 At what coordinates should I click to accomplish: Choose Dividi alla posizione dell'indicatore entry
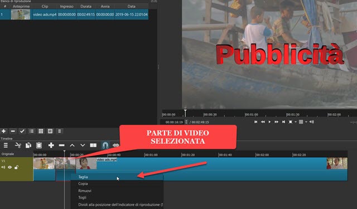pyautogui.click(x=117, y=205)
